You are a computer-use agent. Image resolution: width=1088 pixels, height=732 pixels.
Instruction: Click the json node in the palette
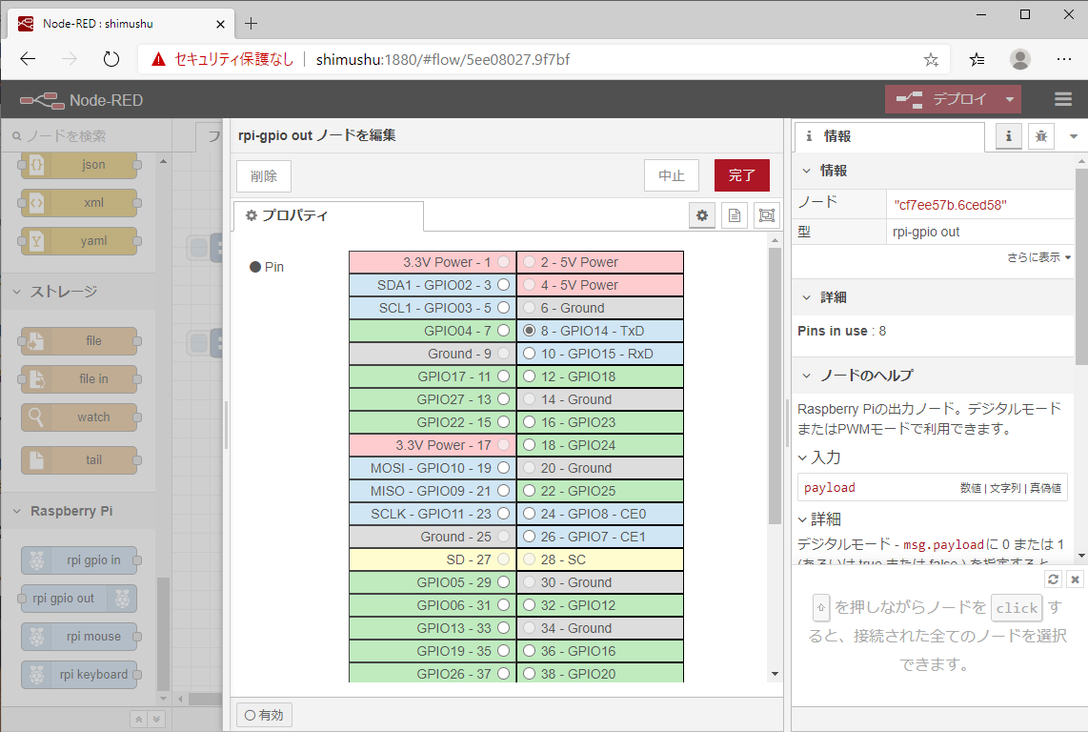click(x=79, y=165)
